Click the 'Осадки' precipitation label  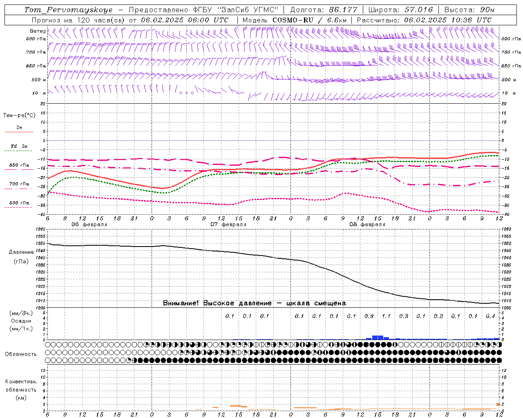20,321
